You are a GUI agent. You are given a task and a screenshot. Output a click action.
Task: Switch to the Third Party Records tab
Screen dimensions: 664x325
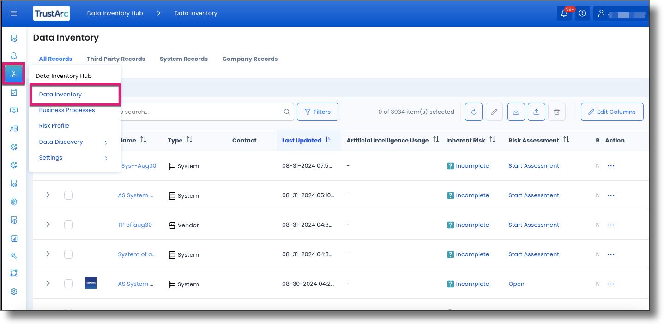(x=116, y=59)
